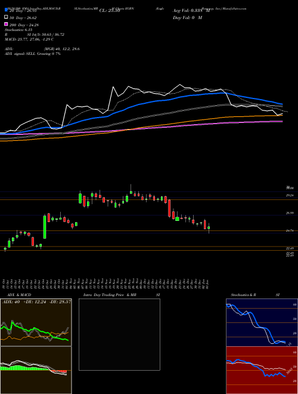Click 'ADX: 40 +DY: 12.24 -DY: 28.57' readout
Image resolution: width=298 pixels, height=394 pixels.
point(36,302)
